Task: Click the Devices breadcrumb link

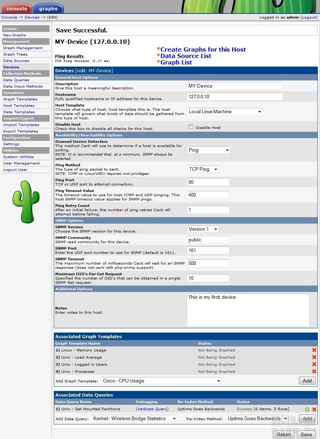Action: 32,17
